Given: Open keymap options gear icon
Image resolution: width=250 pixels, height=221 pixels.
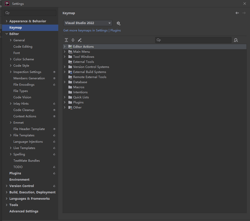Looking at the screenshot, I should click(118, 23).
